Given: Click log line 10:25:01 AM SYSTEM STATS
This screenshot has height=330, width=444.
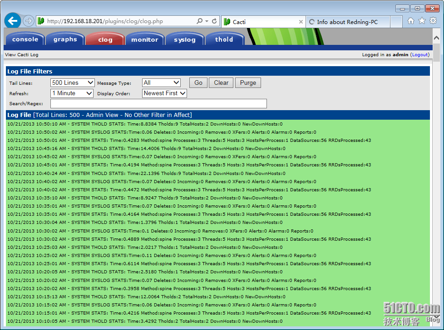Looking at the screenshot, I should (189, 263).
